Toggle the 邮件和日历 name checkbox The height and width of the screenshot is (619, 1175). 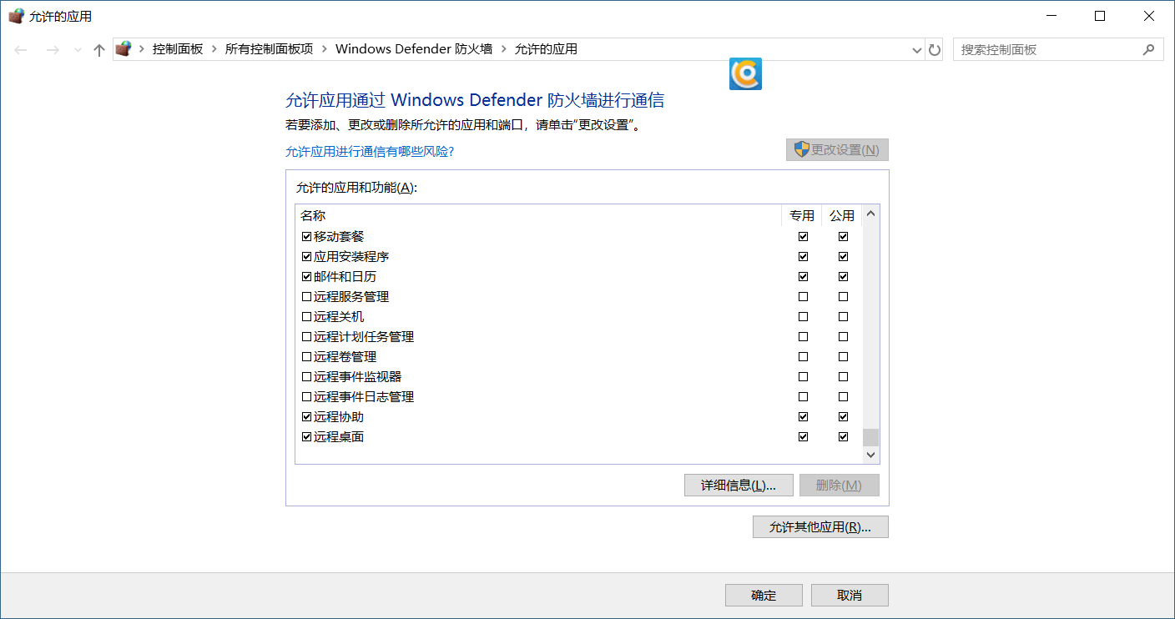(x=306, y=277)
